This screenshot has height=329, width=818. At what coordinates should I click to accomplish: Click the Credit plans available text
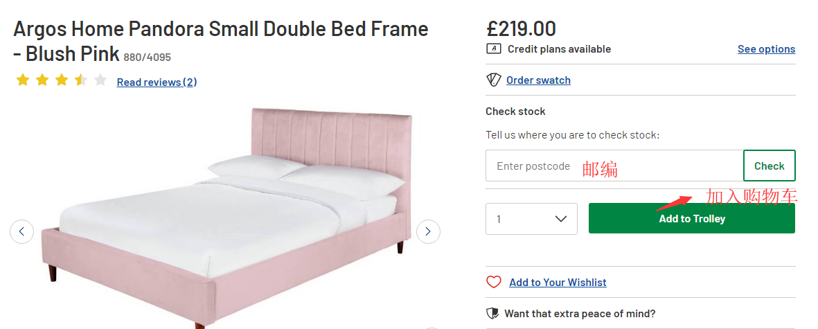[x=559, y=48]
